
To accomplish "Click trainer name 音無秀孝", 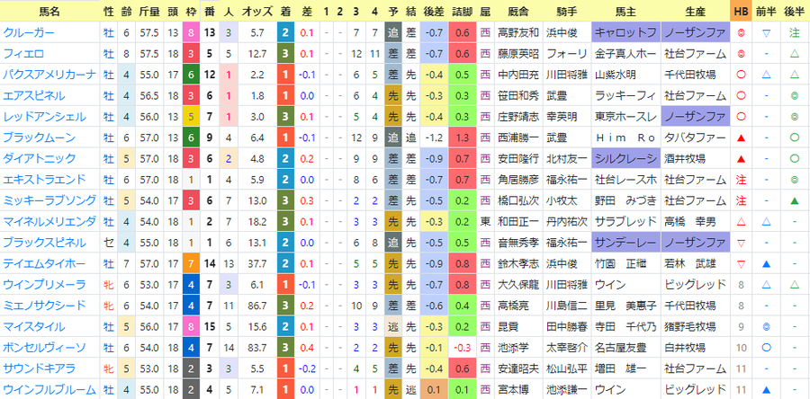I will pyautogui.click(x=518, y=243).
